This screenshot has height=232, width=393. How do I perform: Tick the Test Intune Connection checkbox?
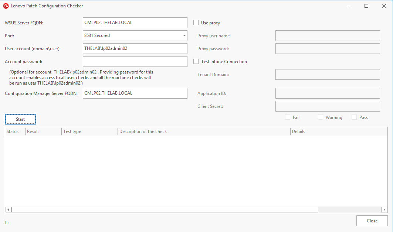(196, 61)
